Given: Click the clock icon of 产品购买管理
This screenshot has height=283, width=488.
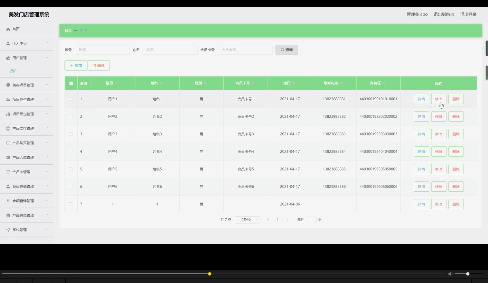Looking at the screenshot, I should pyautogui.click(x=8, y=143).
